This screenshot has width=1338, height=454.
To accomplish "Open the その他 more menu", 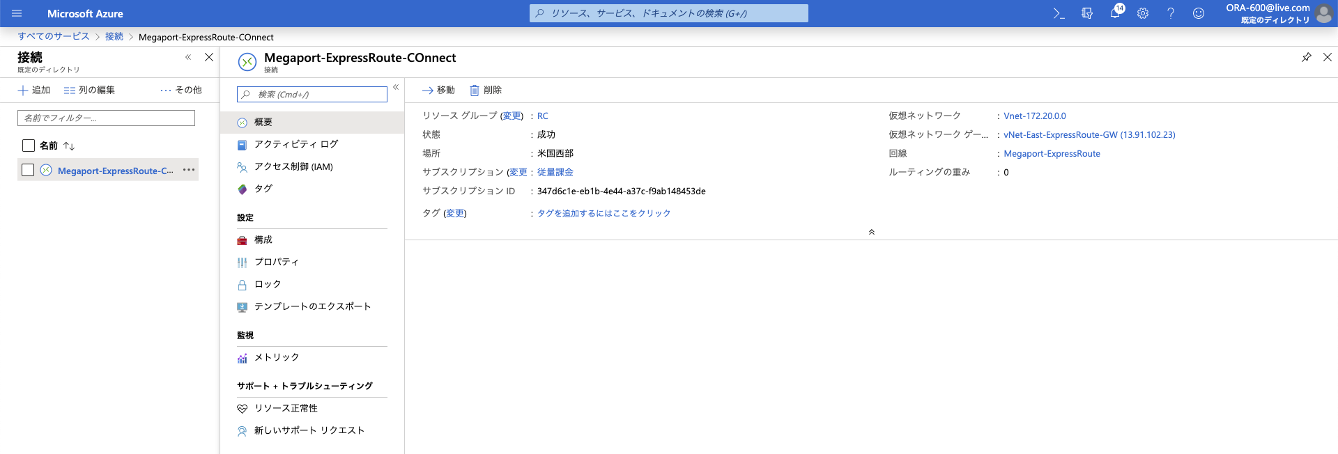I will (181, 90).
